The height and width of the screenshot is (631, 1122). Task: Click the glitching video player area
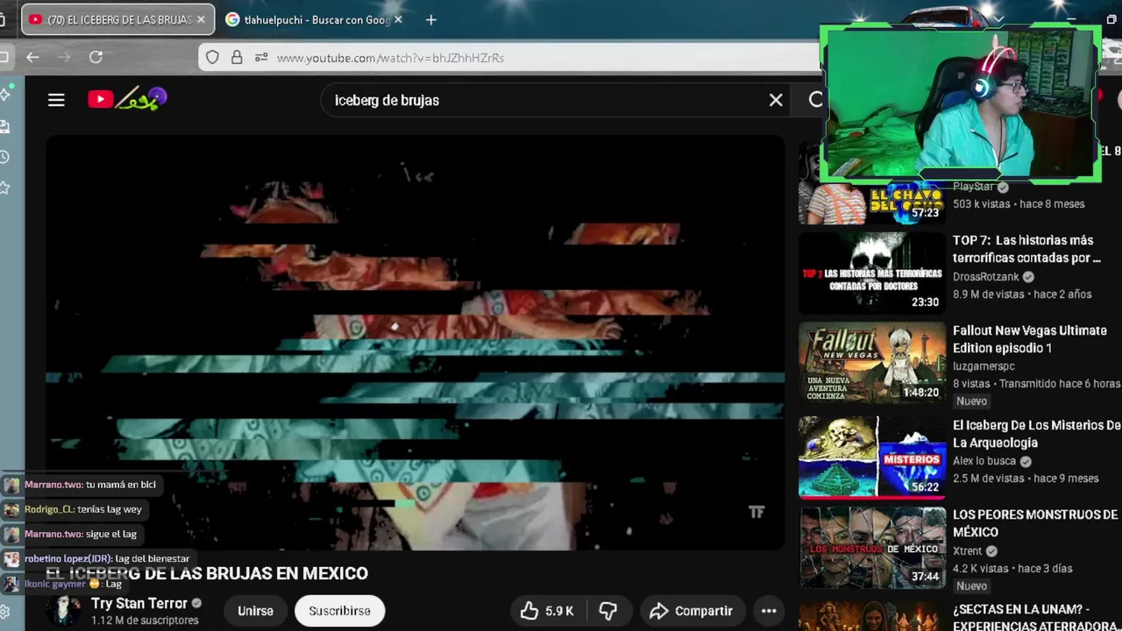pyautogui.click(x=415, y=342)
